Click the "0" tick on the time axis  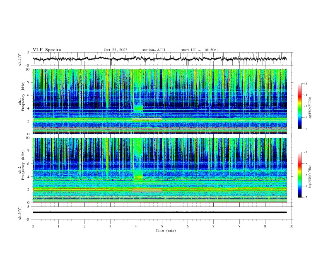click(x=33, y=226)
